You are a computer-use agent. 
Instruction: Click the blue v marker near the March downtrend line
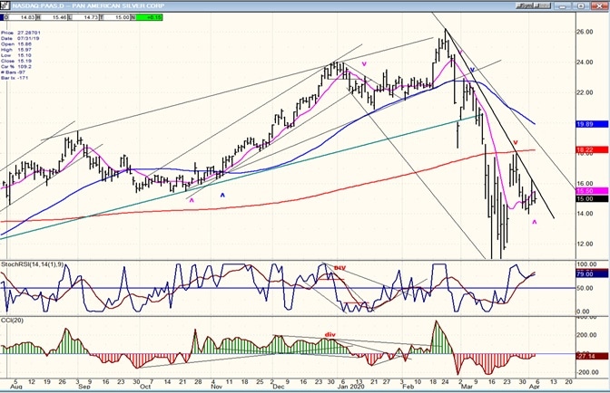[x=472, y=70]
